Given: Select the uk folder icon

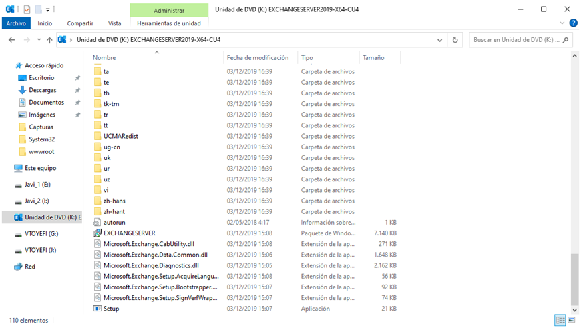Looking at the screenshot, I should [97, 157].
